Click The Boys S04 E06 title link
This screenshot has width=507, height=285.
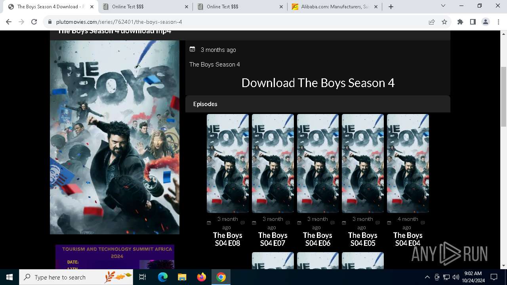tap(318, 239)
